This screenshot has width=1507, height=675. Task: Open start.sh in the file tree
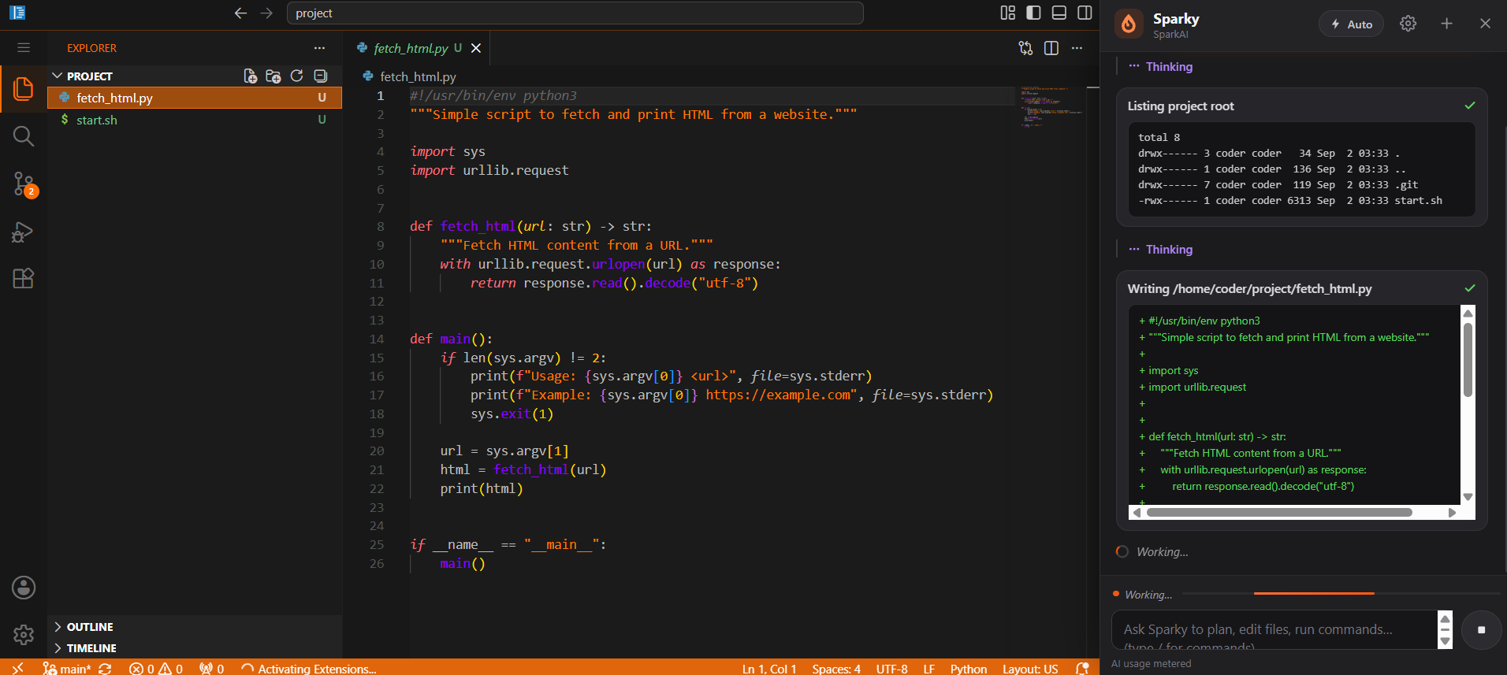(x=195, y=120)
